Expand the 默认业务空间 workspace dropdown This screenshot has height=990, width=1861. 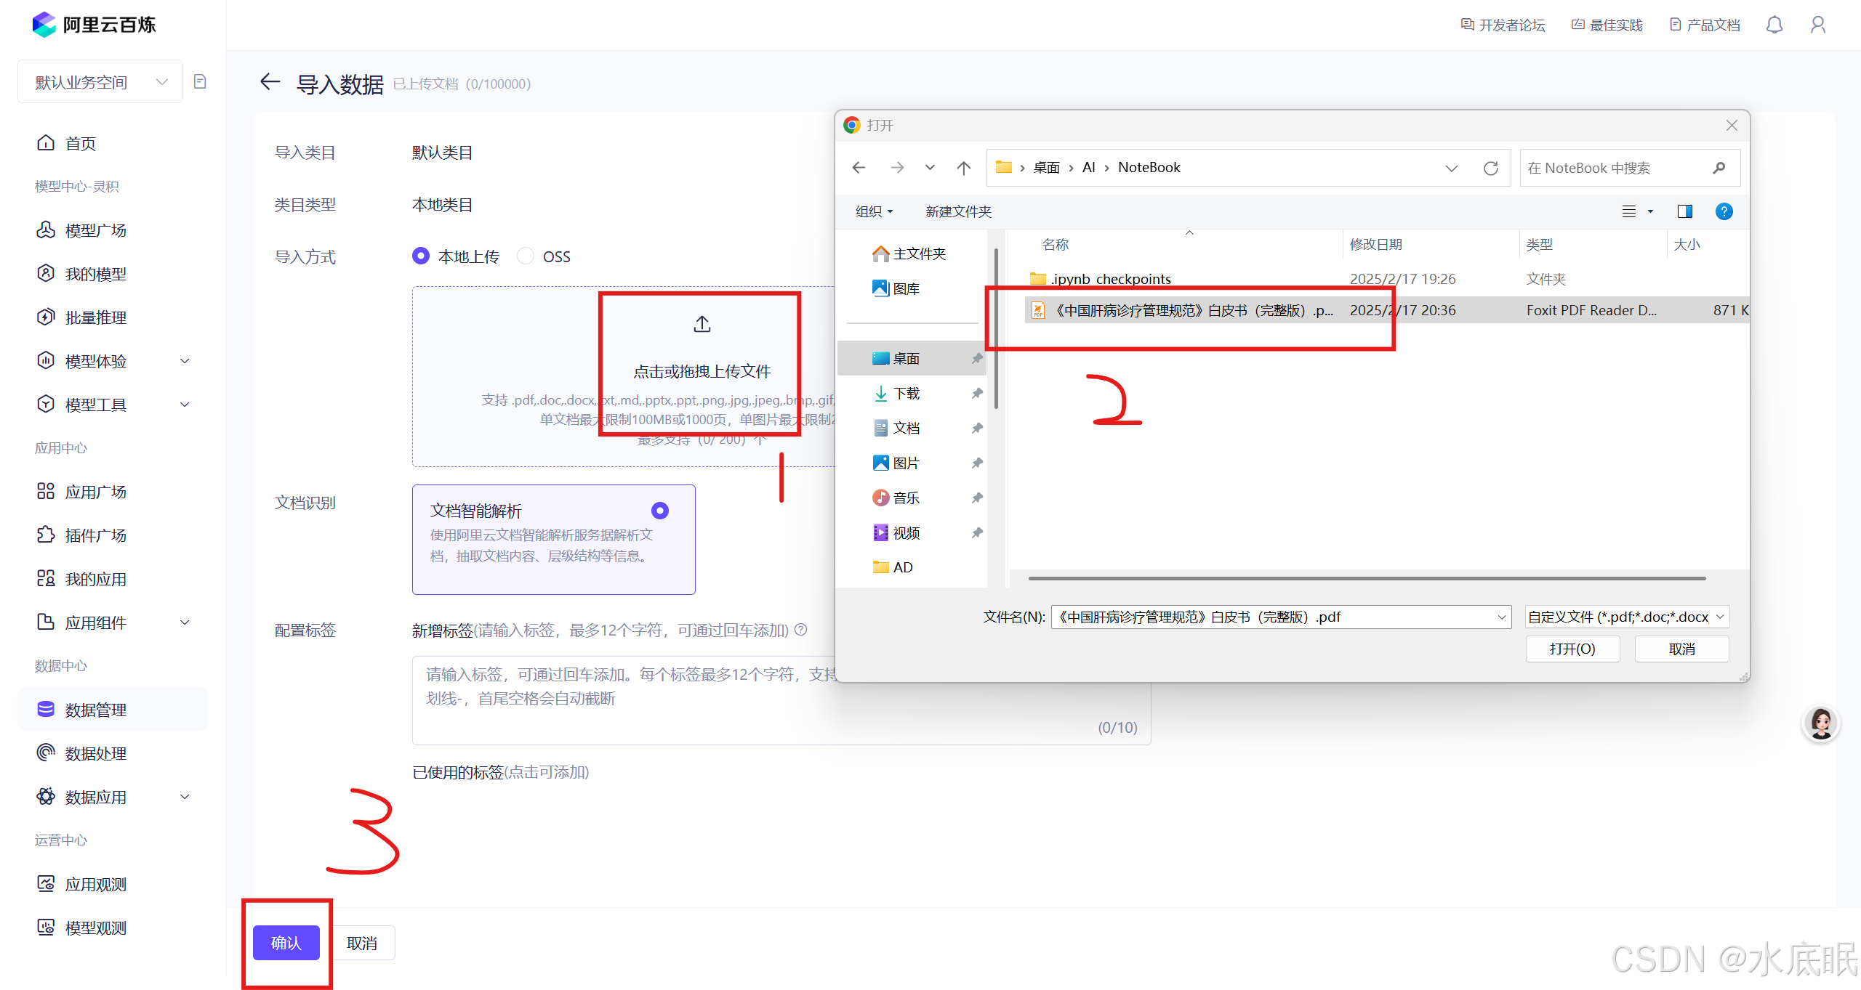[100, 82]
